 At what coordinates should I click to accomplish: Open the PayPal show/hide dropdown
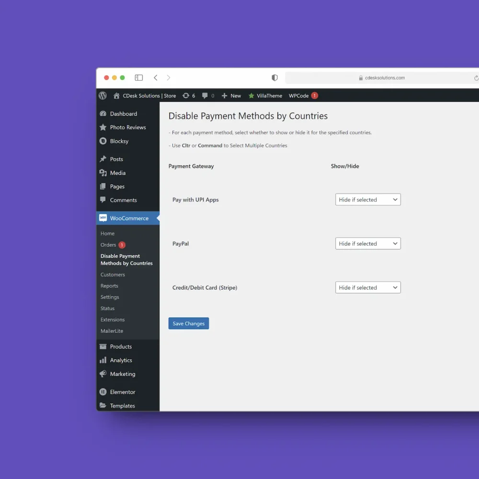(x=367, y=243)
